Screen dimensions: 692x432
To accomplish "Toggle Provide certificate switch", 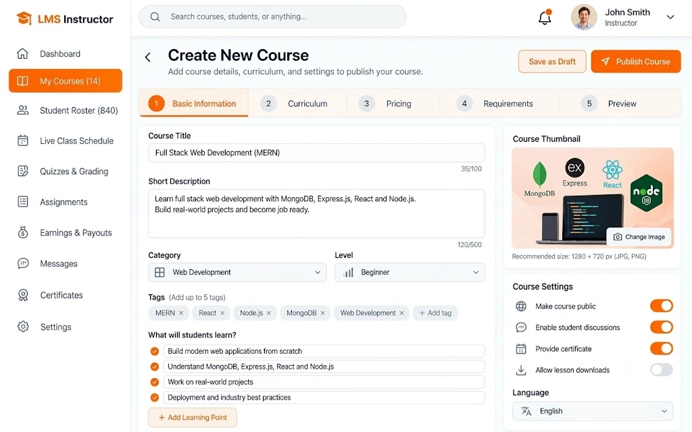I will (x=661, y=349).
